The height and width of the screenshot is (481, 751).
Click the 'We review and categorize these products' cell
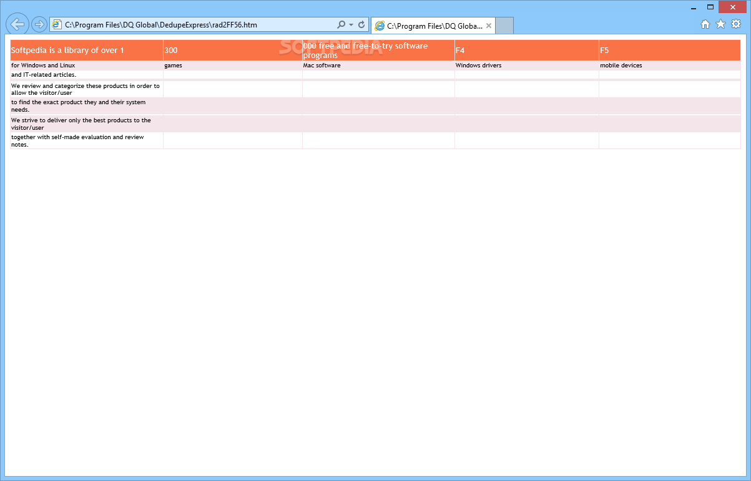pyautogui.click(x=87, y=89)
